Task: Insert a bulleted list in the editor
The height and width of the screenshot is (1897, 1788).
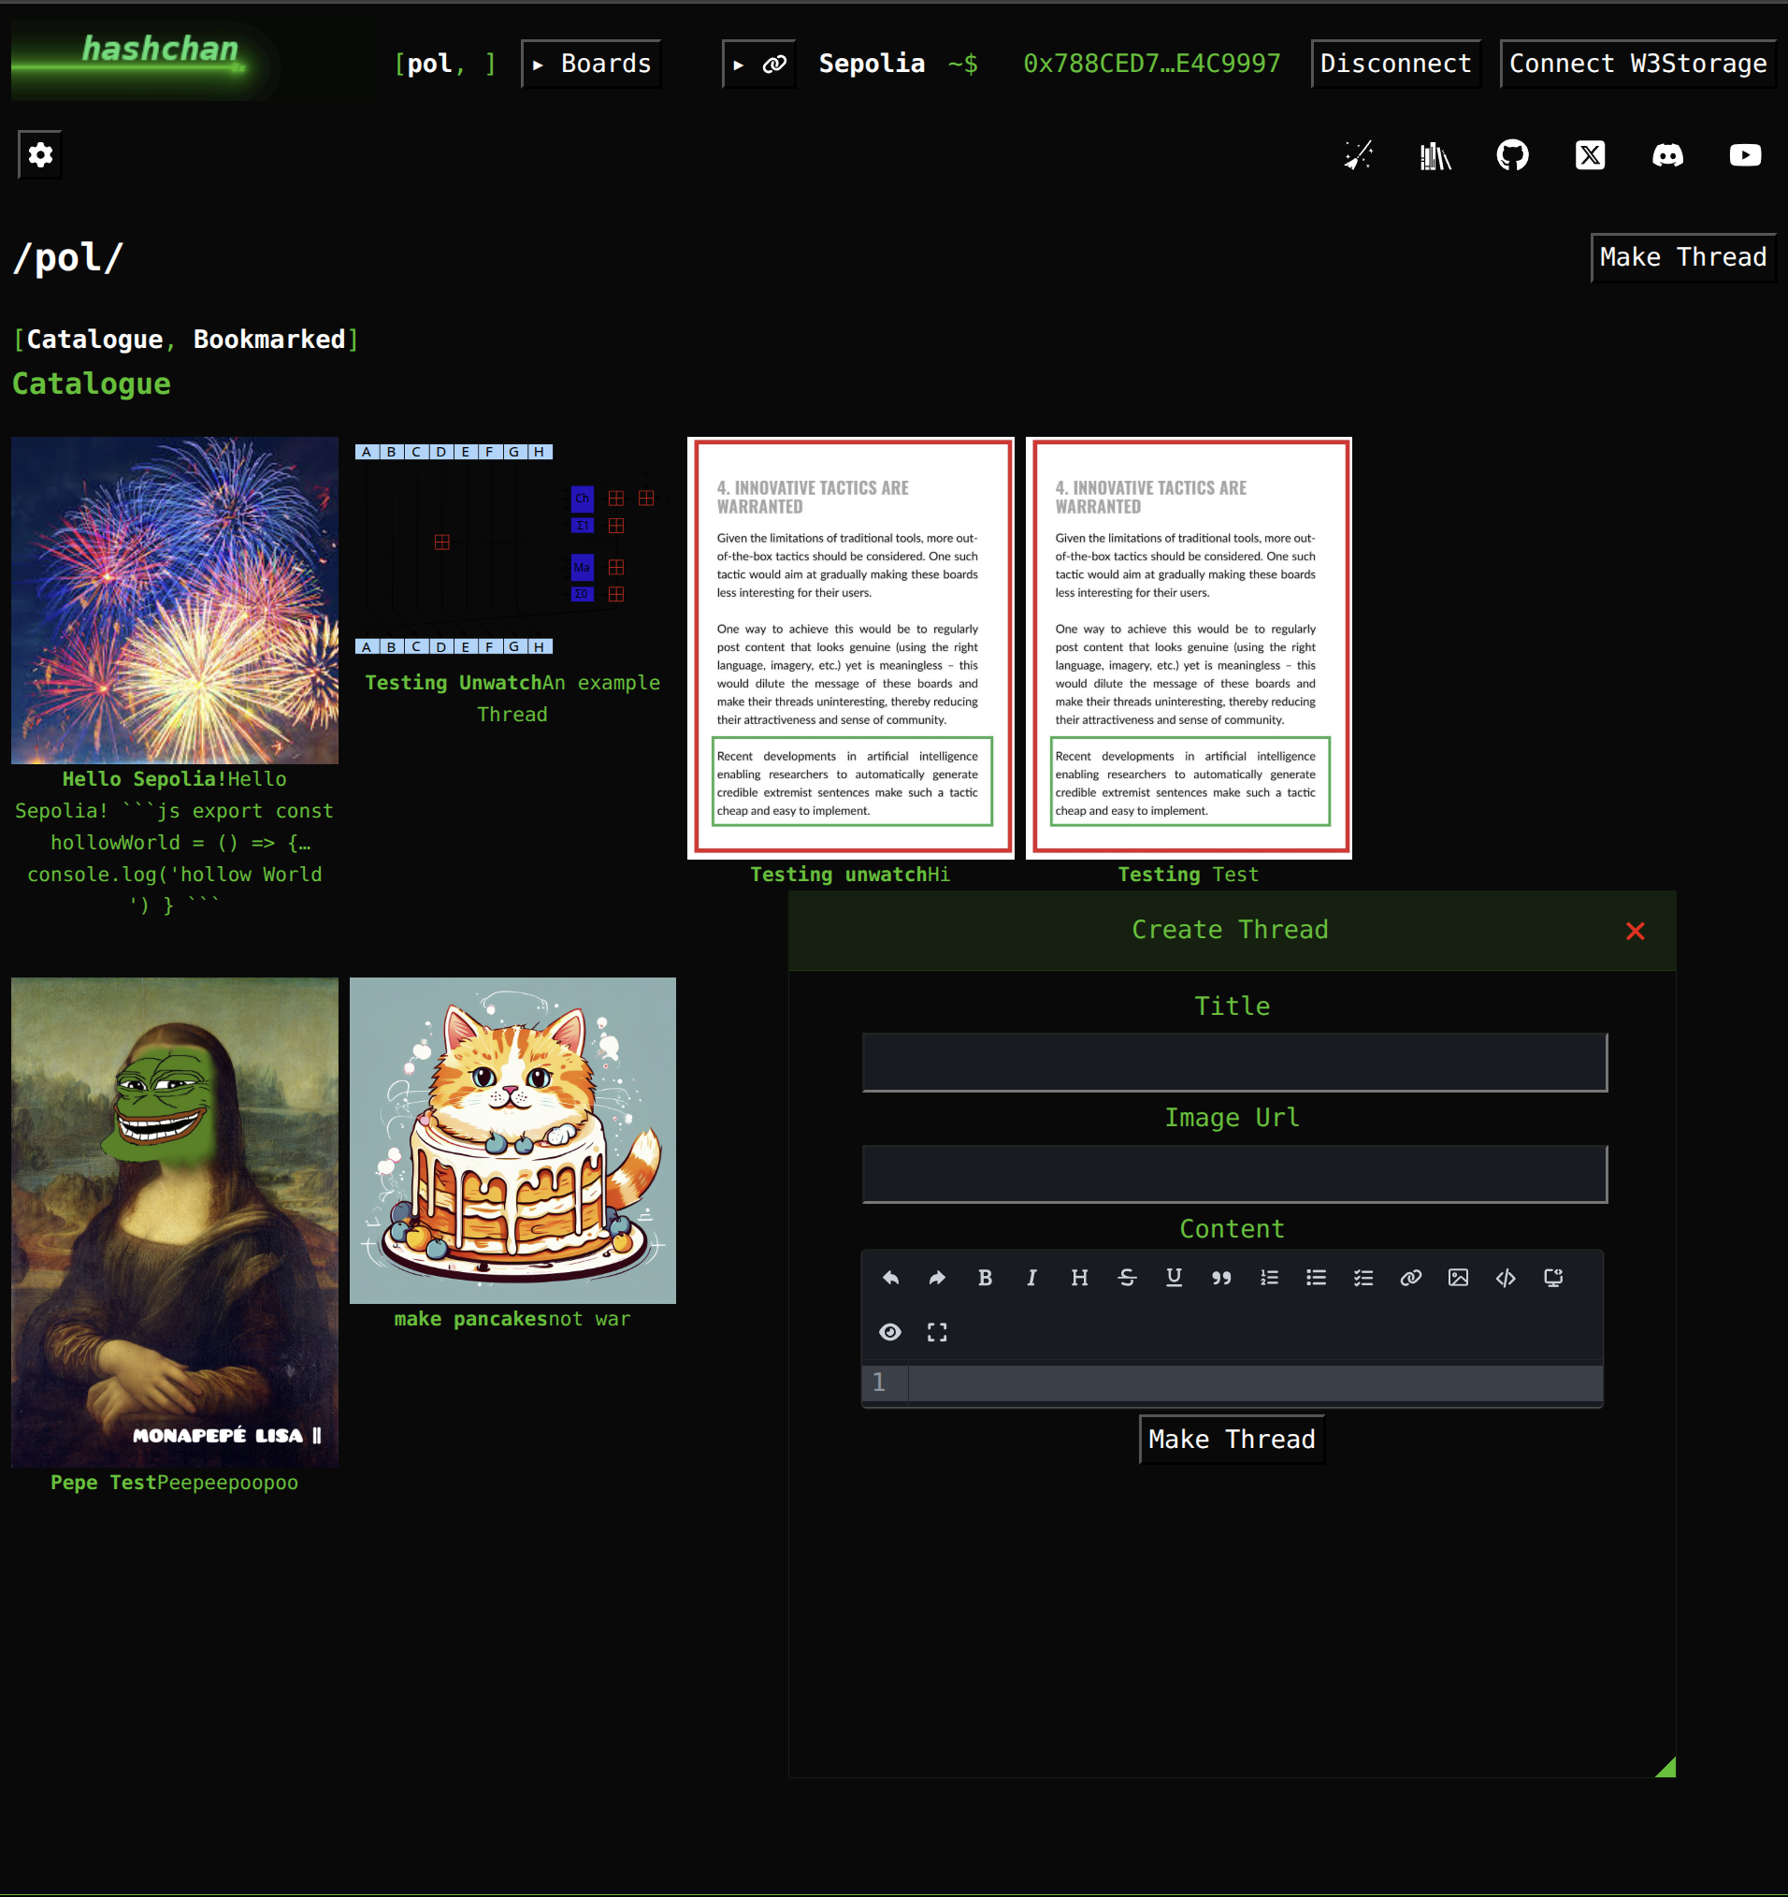Action: pyautogui.click(x=1316, y=1278)
